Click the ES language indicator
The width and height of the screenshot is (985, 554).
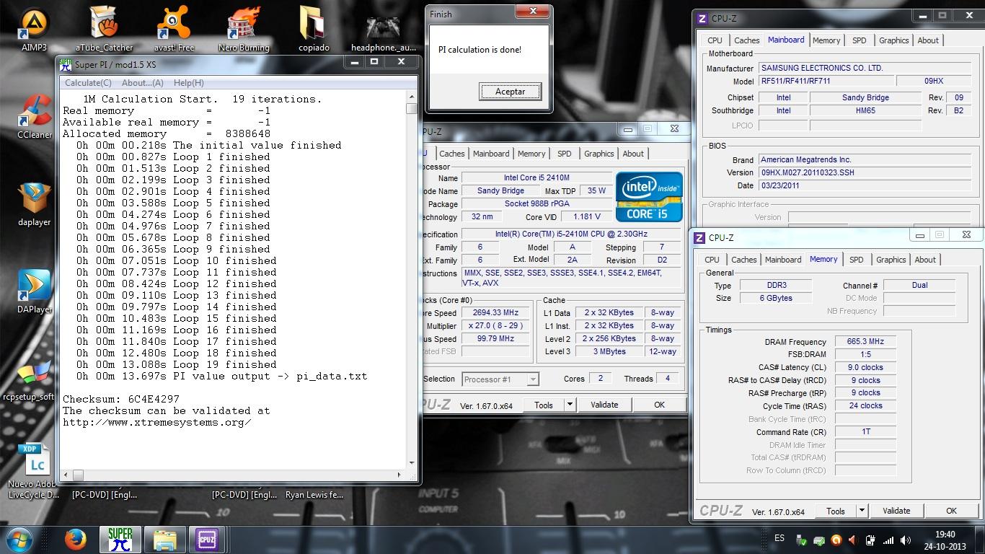(779, 539)
